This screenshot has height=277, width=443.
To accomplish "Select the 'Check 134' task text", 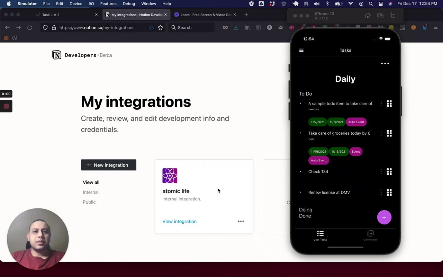I will pos(318,171).
